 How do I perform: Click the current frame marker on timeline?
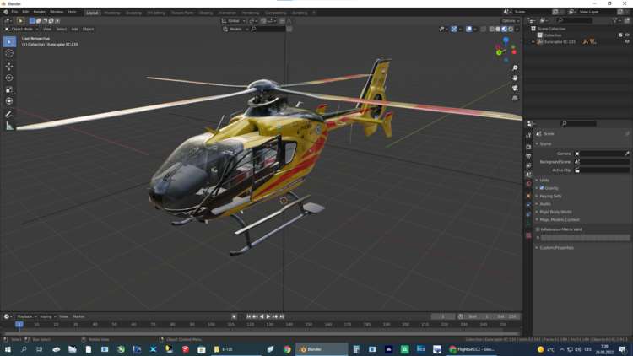(19, 324)
